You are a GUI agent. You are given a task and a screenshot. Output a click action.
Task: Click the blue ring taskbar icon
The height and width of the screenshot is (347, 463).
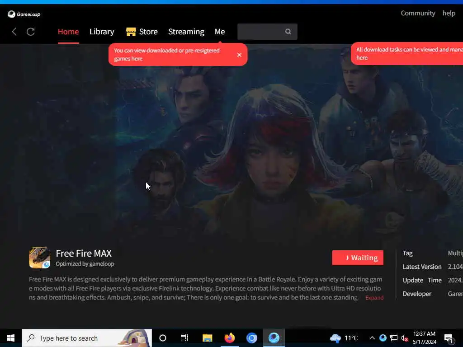point(251,338)
